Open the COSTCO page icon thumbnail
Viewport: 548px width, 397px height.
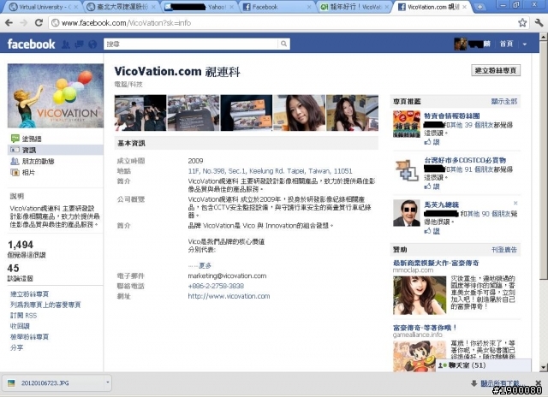click(x=407, y=170)
